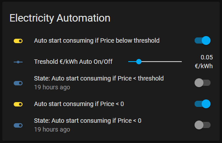Viewport: 222px width, 143px height.
Task: Click the Electricity Automation card title
Action: tap(60, 18)
